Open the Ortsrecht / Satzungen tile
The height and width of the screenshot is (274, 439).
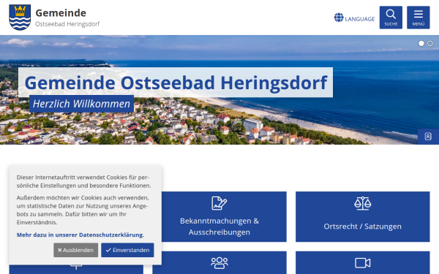coord(363,217)
